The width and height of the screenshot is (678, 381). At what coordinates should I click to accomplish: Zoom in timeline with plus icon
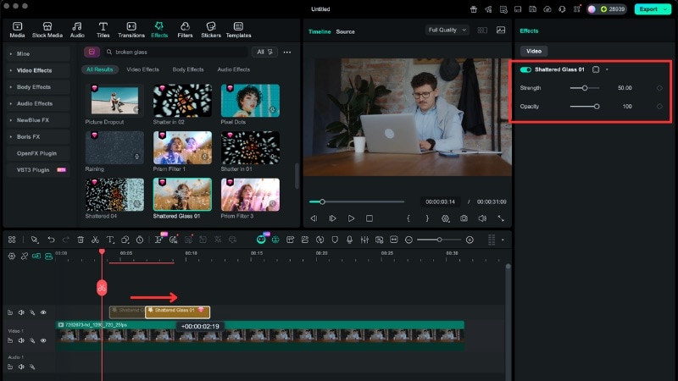coord(470,240)
